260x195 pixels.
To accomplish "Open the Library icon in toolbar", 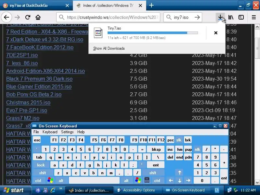I will coord(231,17).
